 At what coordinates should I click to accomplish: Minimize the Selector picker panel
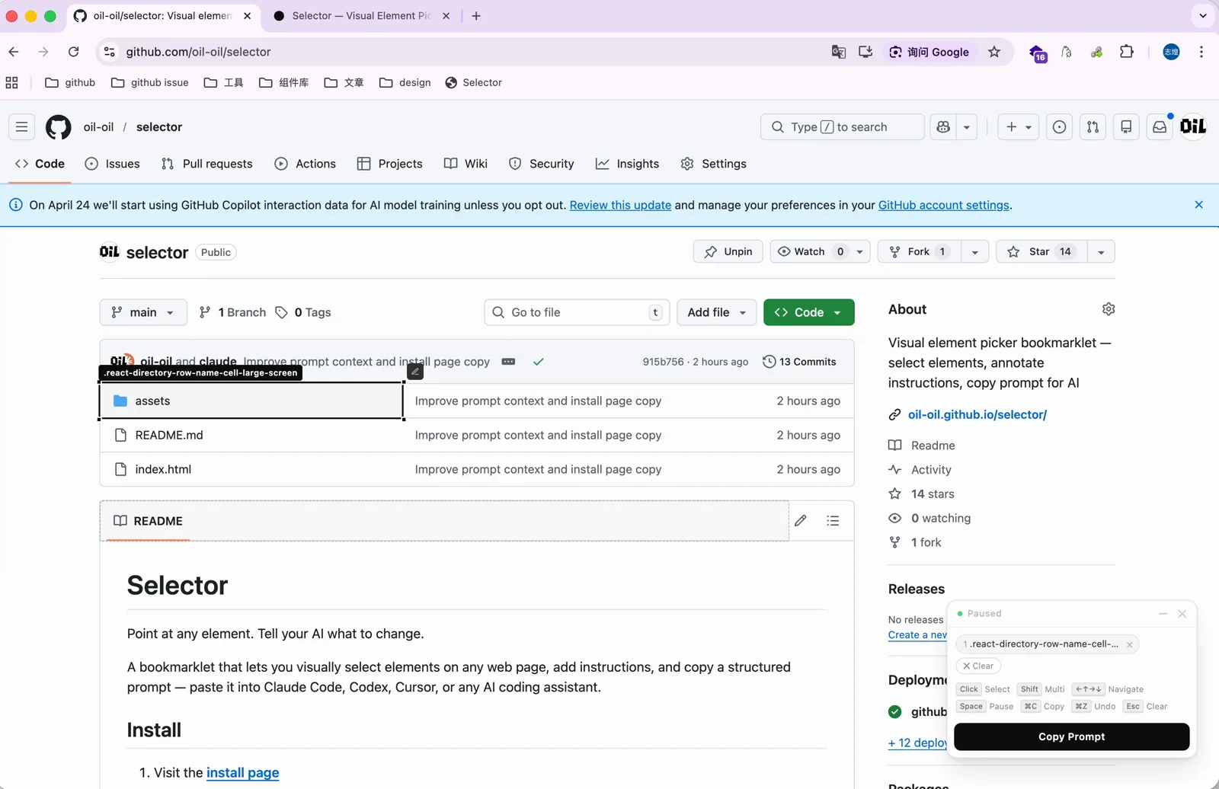1163,614
